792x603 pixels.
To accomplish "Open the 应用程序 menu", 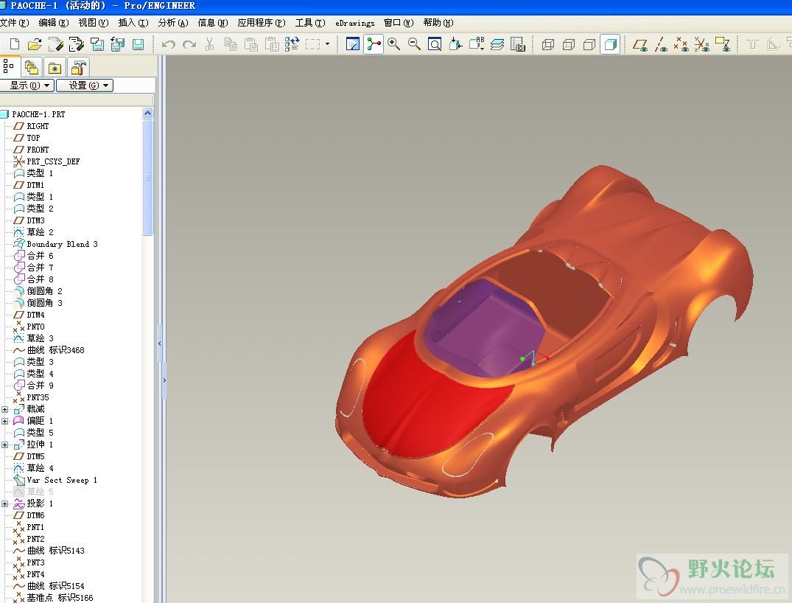I will coord(261,23).
